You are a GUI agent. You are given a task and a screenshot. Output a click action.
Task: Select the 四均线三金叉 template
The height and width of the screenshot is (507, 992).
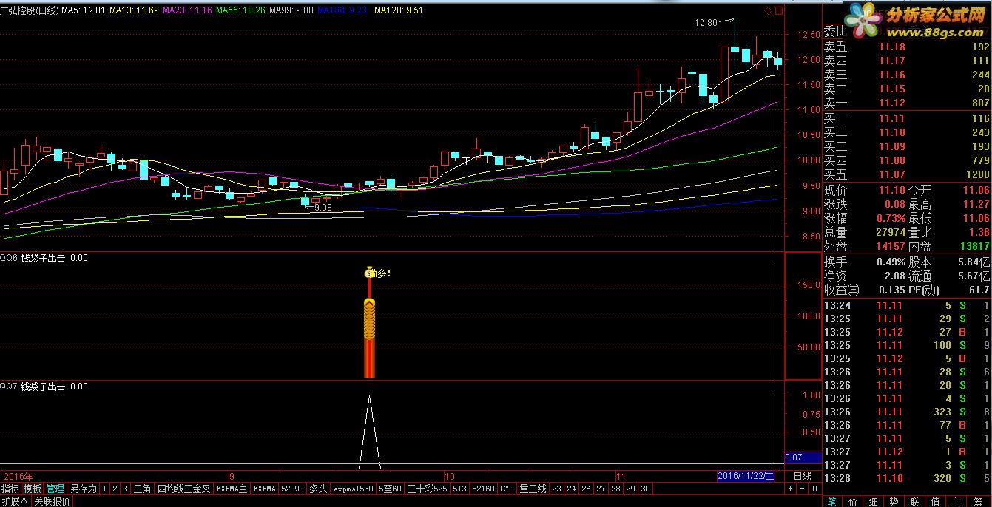pos(183,489)
